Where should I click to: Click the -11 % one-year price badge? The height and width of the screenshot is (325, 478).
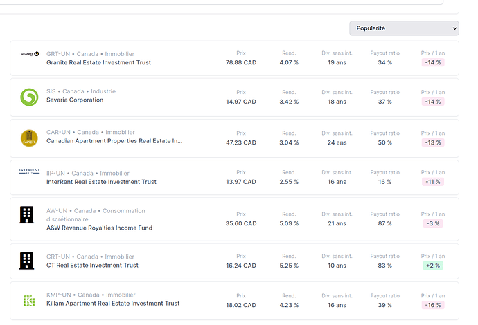point(433,182)
